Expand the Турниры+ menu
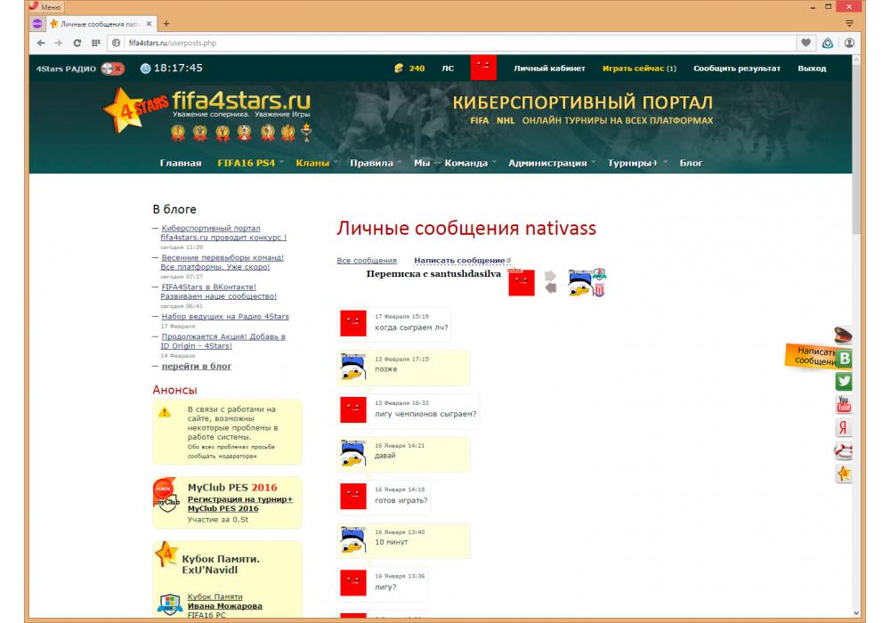Viewport: 890px width, 623px height. click(637, 164)
